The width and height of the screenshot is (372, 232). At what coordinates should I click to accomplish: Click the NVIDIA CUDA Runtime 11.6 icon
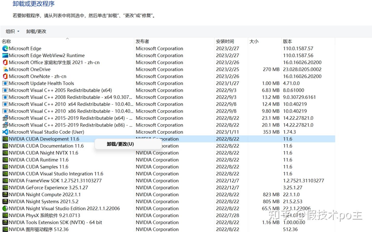pyautogui.click(x=5, y=160)
